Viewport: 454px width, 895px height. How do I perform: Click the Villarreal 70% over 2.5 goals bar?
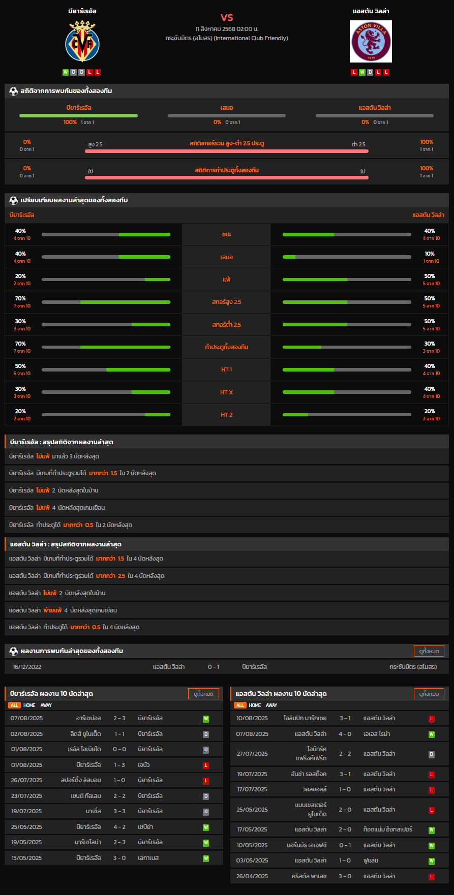tap(106, 302)
